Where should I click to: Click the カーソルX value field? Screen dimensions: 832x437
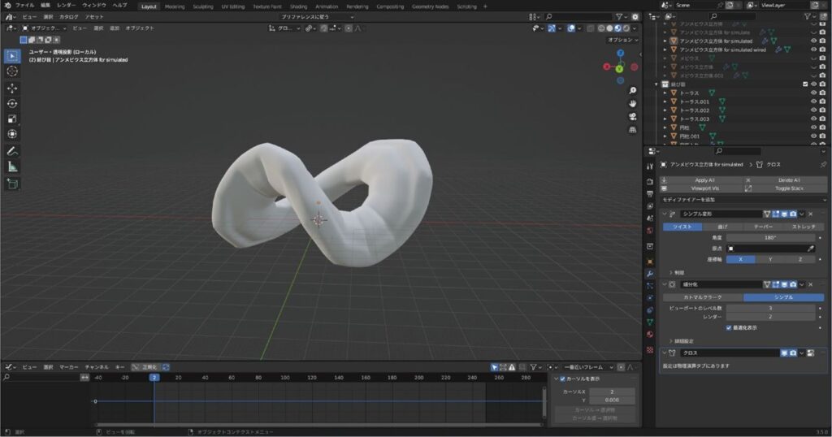(612, 392)
